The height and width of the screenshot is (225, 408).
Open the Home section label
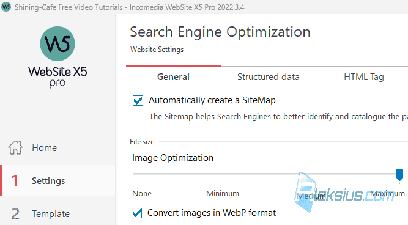point(44,148)
